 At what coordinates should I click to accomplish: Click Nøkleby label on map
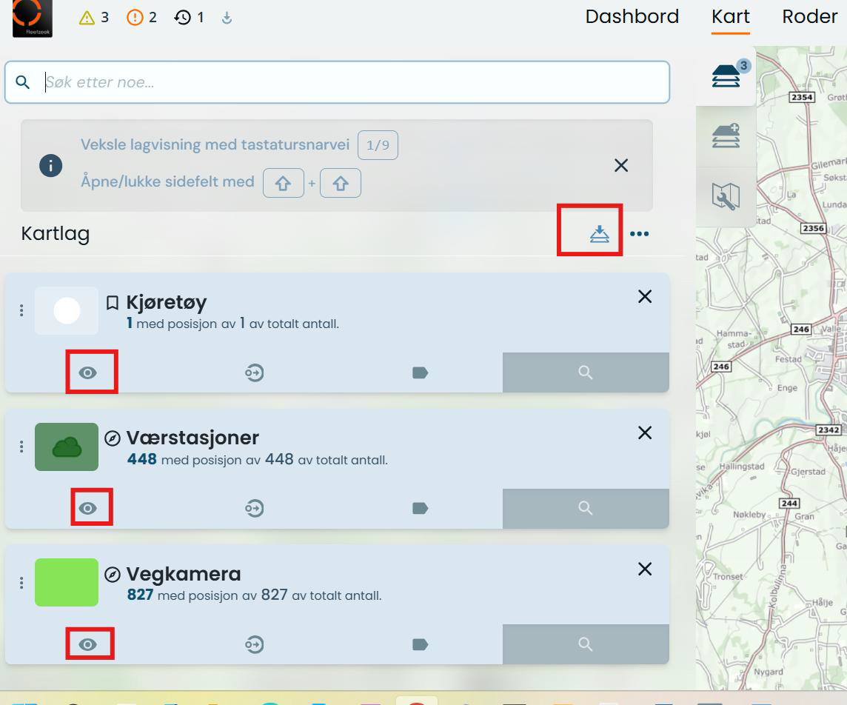[749, 514]
